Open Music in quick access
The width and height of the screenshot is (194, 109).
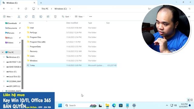[x=10, y=38]
